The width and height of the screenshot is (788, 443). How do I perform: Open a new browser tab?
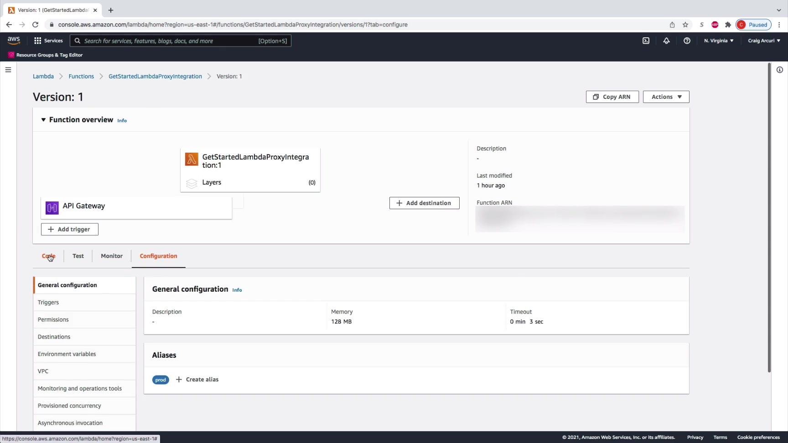(x=111, y=10)
